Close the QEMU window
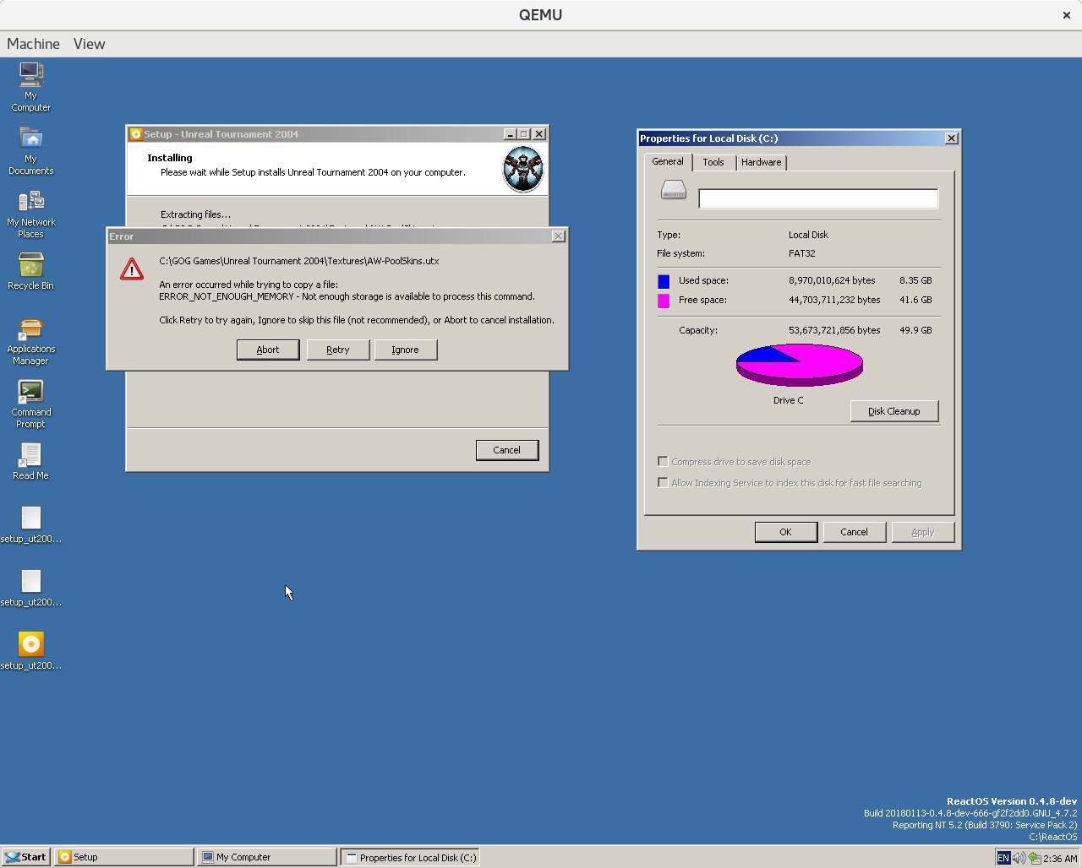The width and height of the screenshot is (1082, 868). (x=1067, y=14)
